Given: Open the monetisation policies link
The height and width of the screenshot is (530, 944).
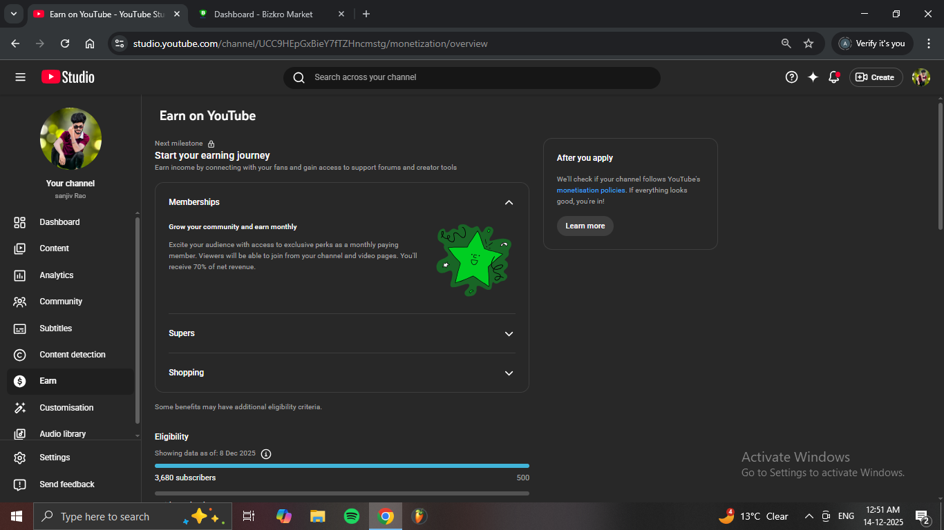Looking at the screenshot, I should (591, 190).
